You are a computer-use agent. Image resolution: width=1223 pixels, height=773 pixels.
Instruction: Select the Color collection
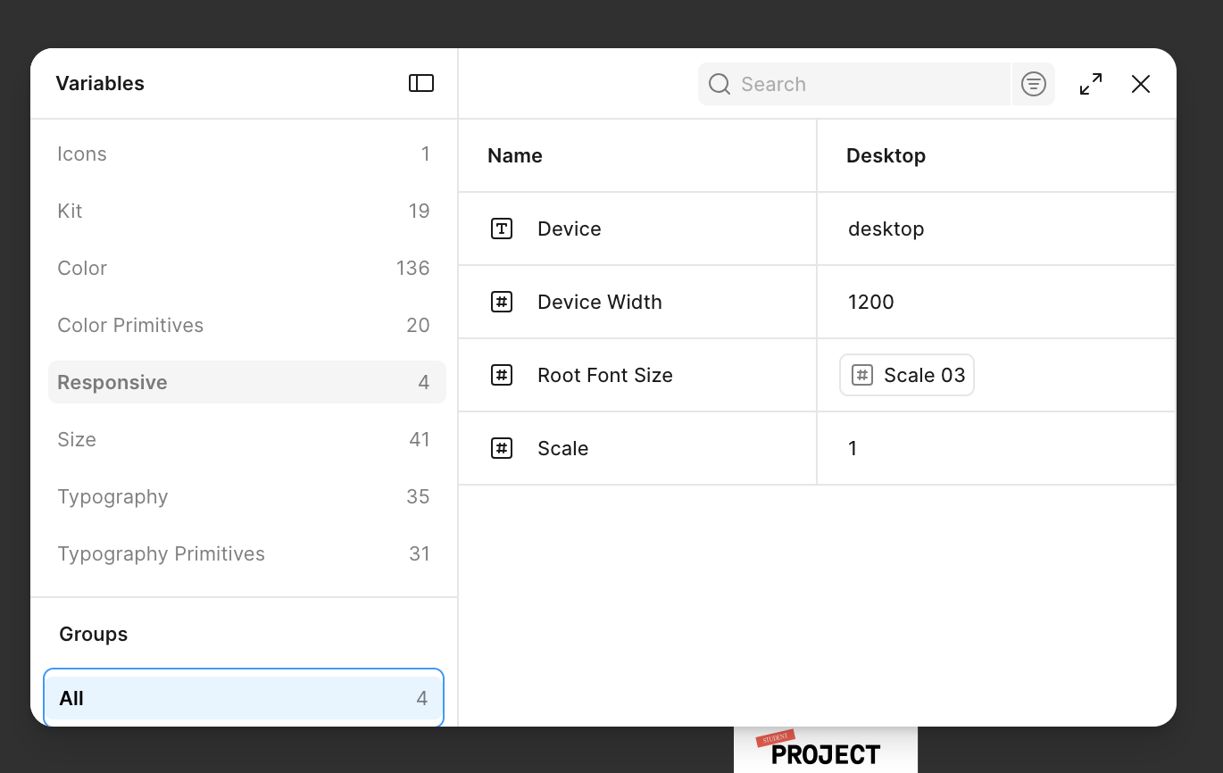247,268
